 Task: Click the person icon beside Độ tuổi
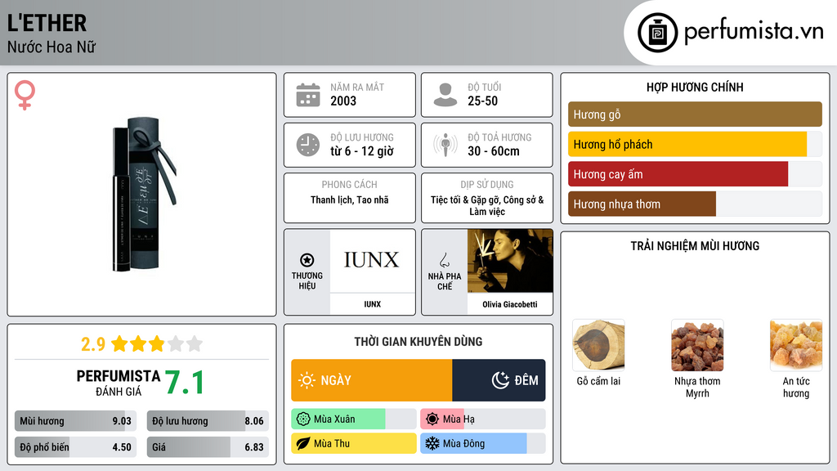pyautogui.click(x=445, y=95)
